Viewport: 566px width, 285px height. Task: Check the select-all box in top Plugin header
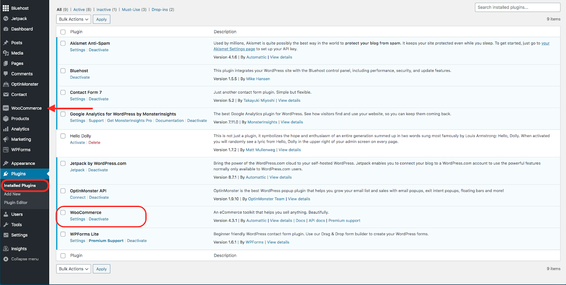point(63,32)
